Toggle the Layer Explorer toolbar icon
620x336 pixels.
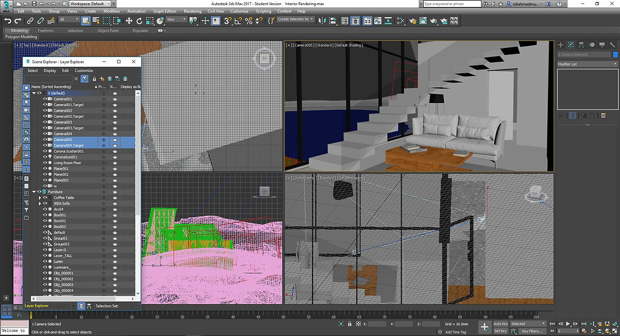[356, 21]
